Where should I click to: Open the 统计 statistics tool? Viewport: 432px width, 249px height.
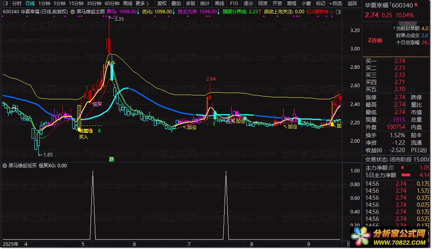pyautogui.click(x=205, y=4)
